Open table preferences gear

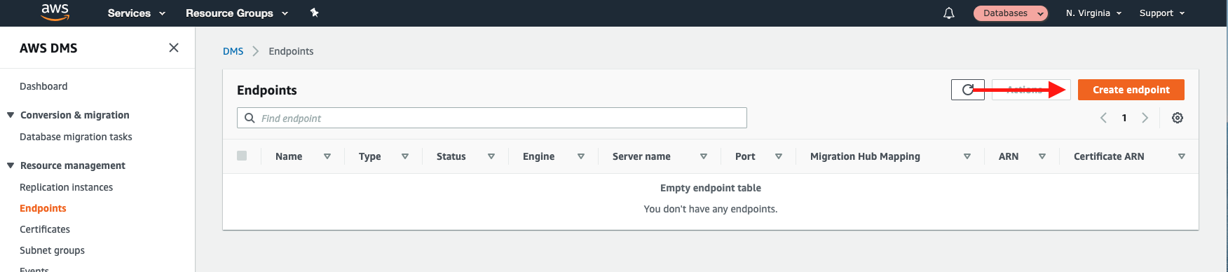point(1178,118)
